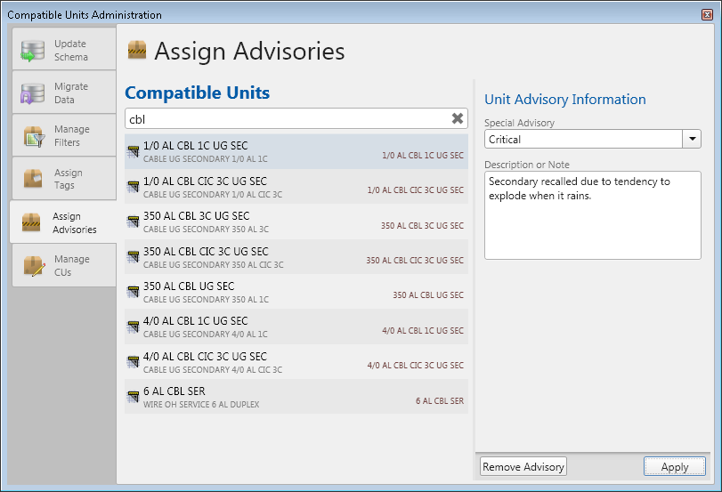Click the Manage CUs pencil box icon

click(33, 265)
